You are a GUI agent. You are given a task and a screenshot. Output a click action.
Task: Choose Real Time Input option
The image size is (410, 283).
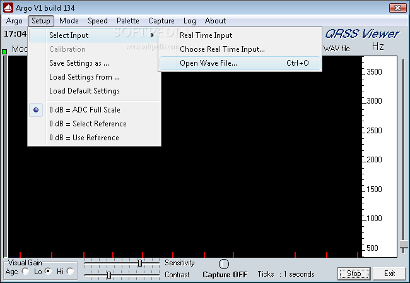240,35
